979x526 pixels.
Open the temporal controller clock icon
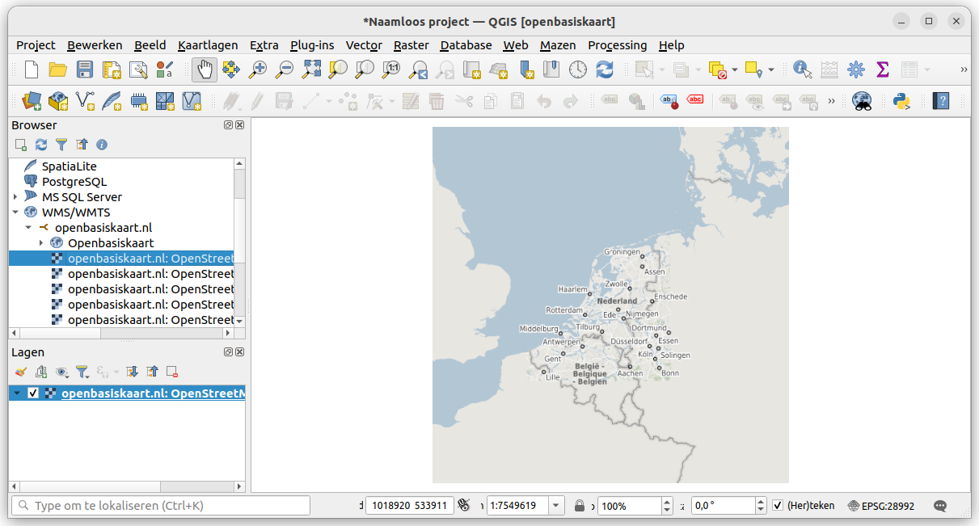tap(578, 69)
